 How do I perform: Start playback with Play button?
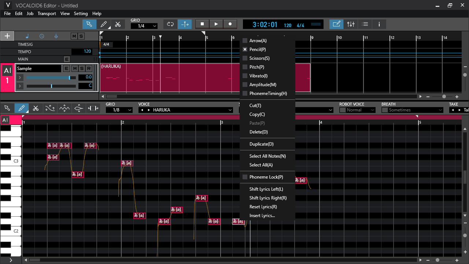pos(216,24)
